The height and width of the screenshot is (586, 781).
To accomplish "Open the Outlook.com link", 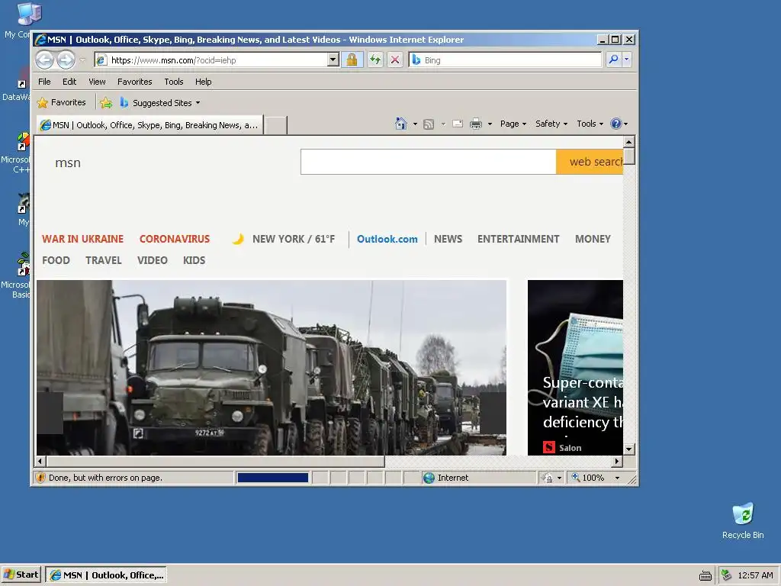I will click(387, 239).
